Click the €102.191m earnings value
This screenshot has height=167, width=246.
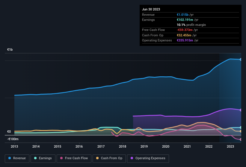click(185, 20)
